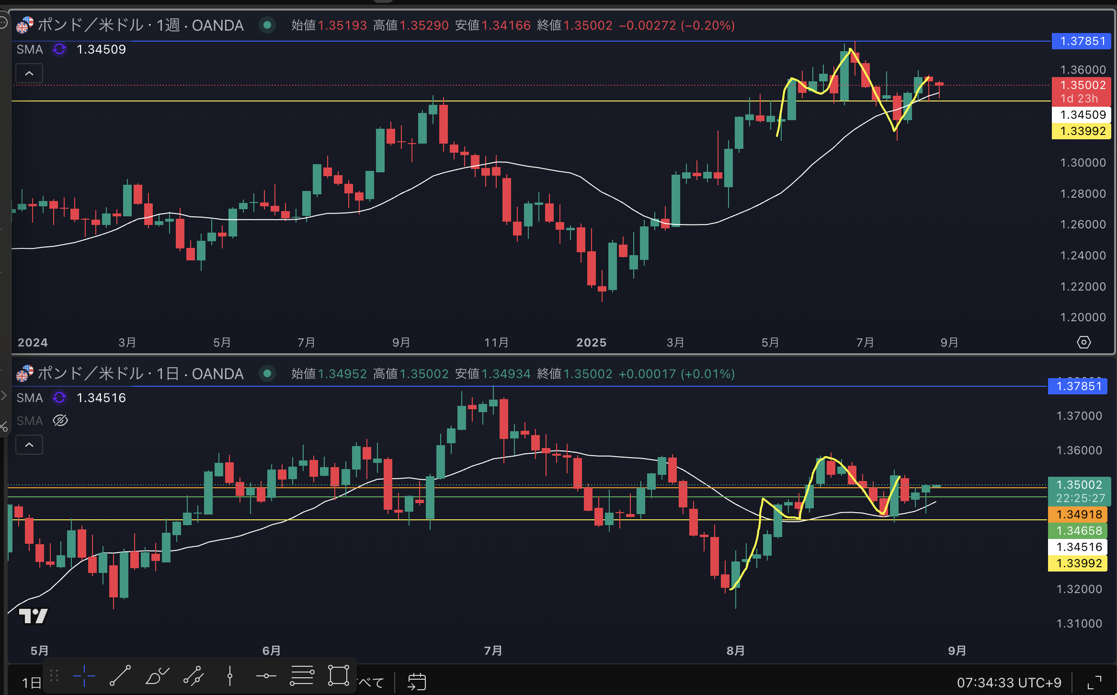Click the 2024 label on weekly time axis
The image size is (1117, 695).
pos(33,342)
